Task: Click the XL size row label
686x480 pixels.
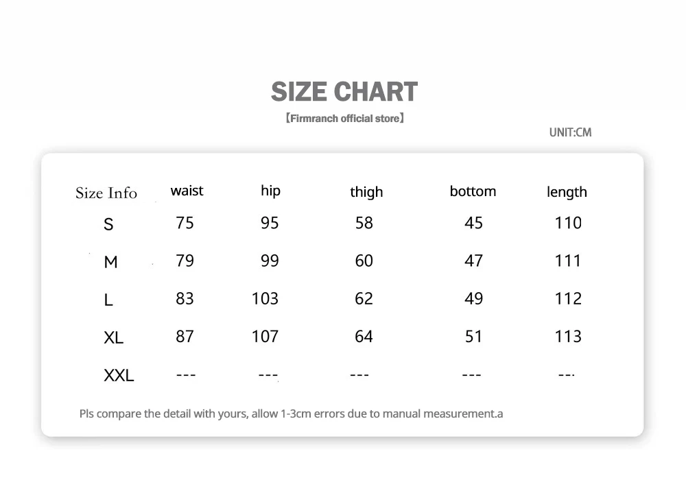Action: point(113,337)
